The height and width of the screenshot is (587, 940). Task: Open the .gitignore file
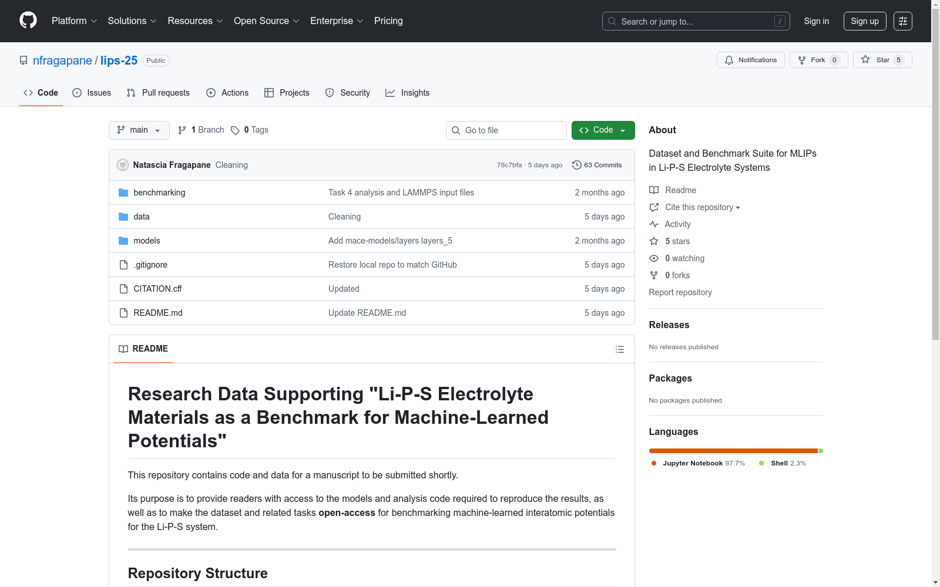pos(150,265)
